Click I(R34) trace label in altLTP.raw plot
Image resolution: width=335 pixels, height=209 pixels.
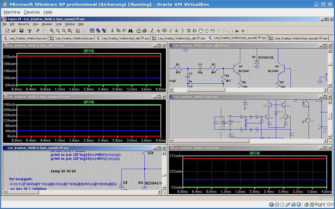click(x=89, y=51)
